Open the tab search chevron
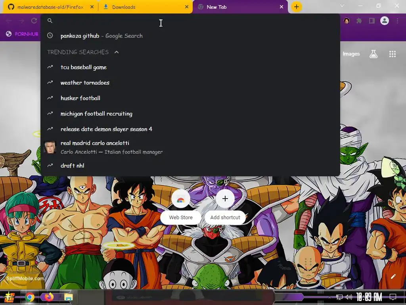 (342, 6)
